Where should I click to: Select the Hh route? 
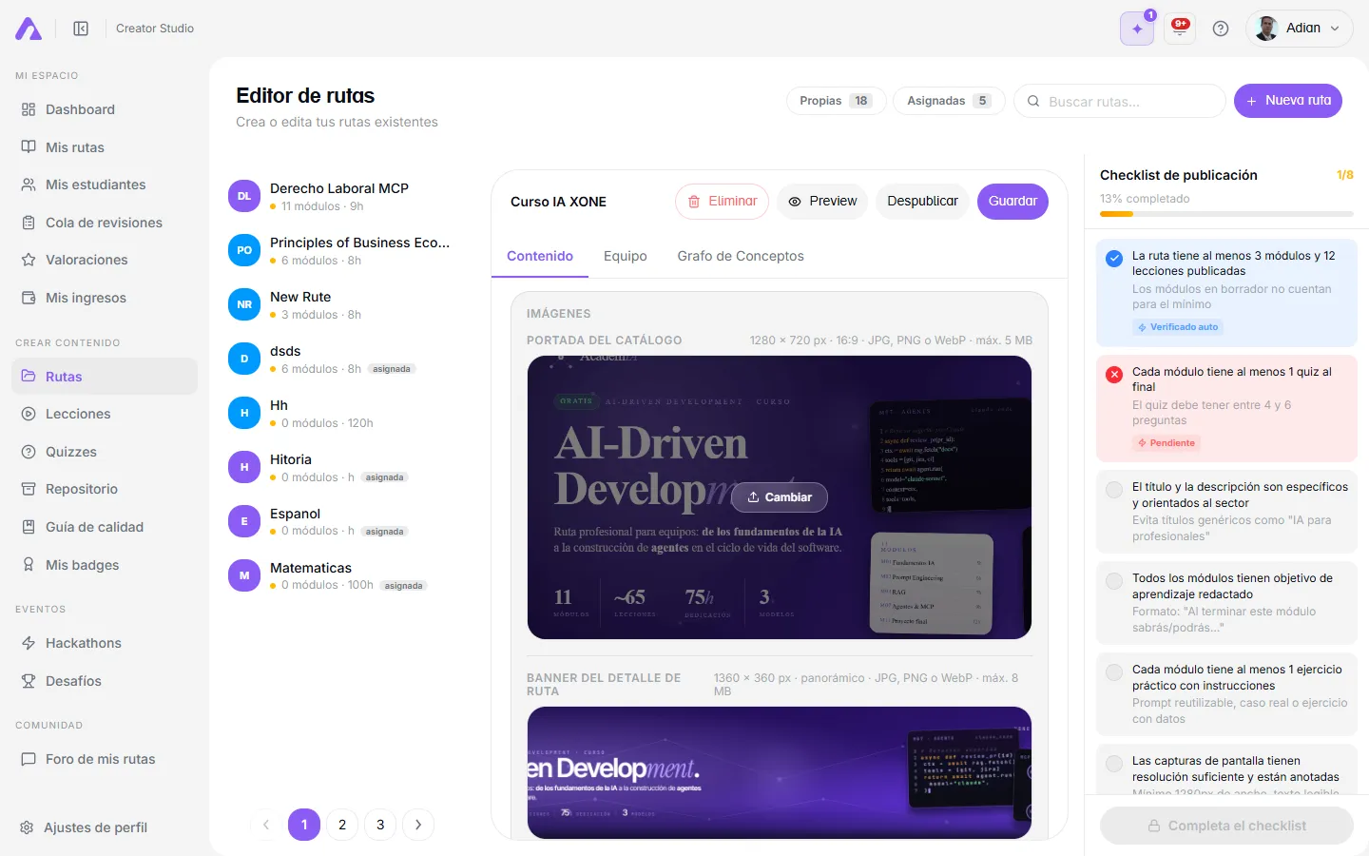pyautogui.click(x=344, y=413)
